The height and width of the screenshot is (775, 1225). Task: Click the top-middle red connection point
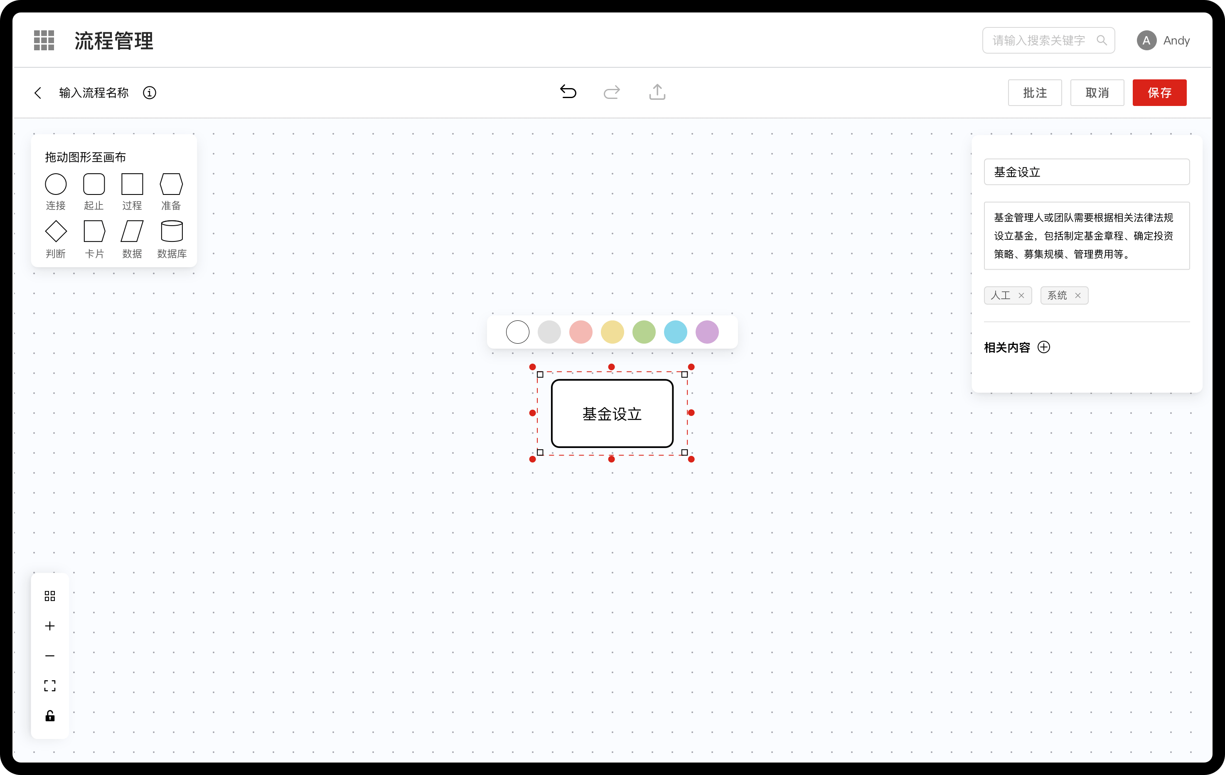(612, 367)
